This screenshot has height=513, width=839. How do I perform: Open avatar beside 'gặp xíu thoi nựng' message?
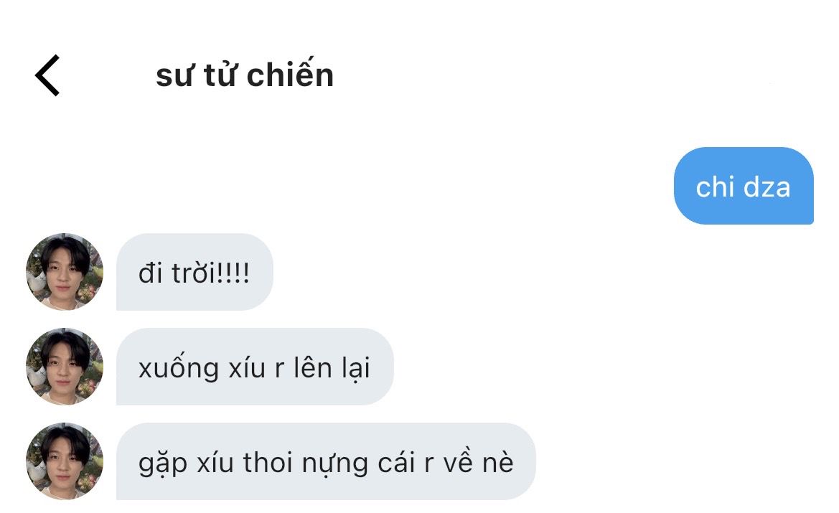click(65, 461)
